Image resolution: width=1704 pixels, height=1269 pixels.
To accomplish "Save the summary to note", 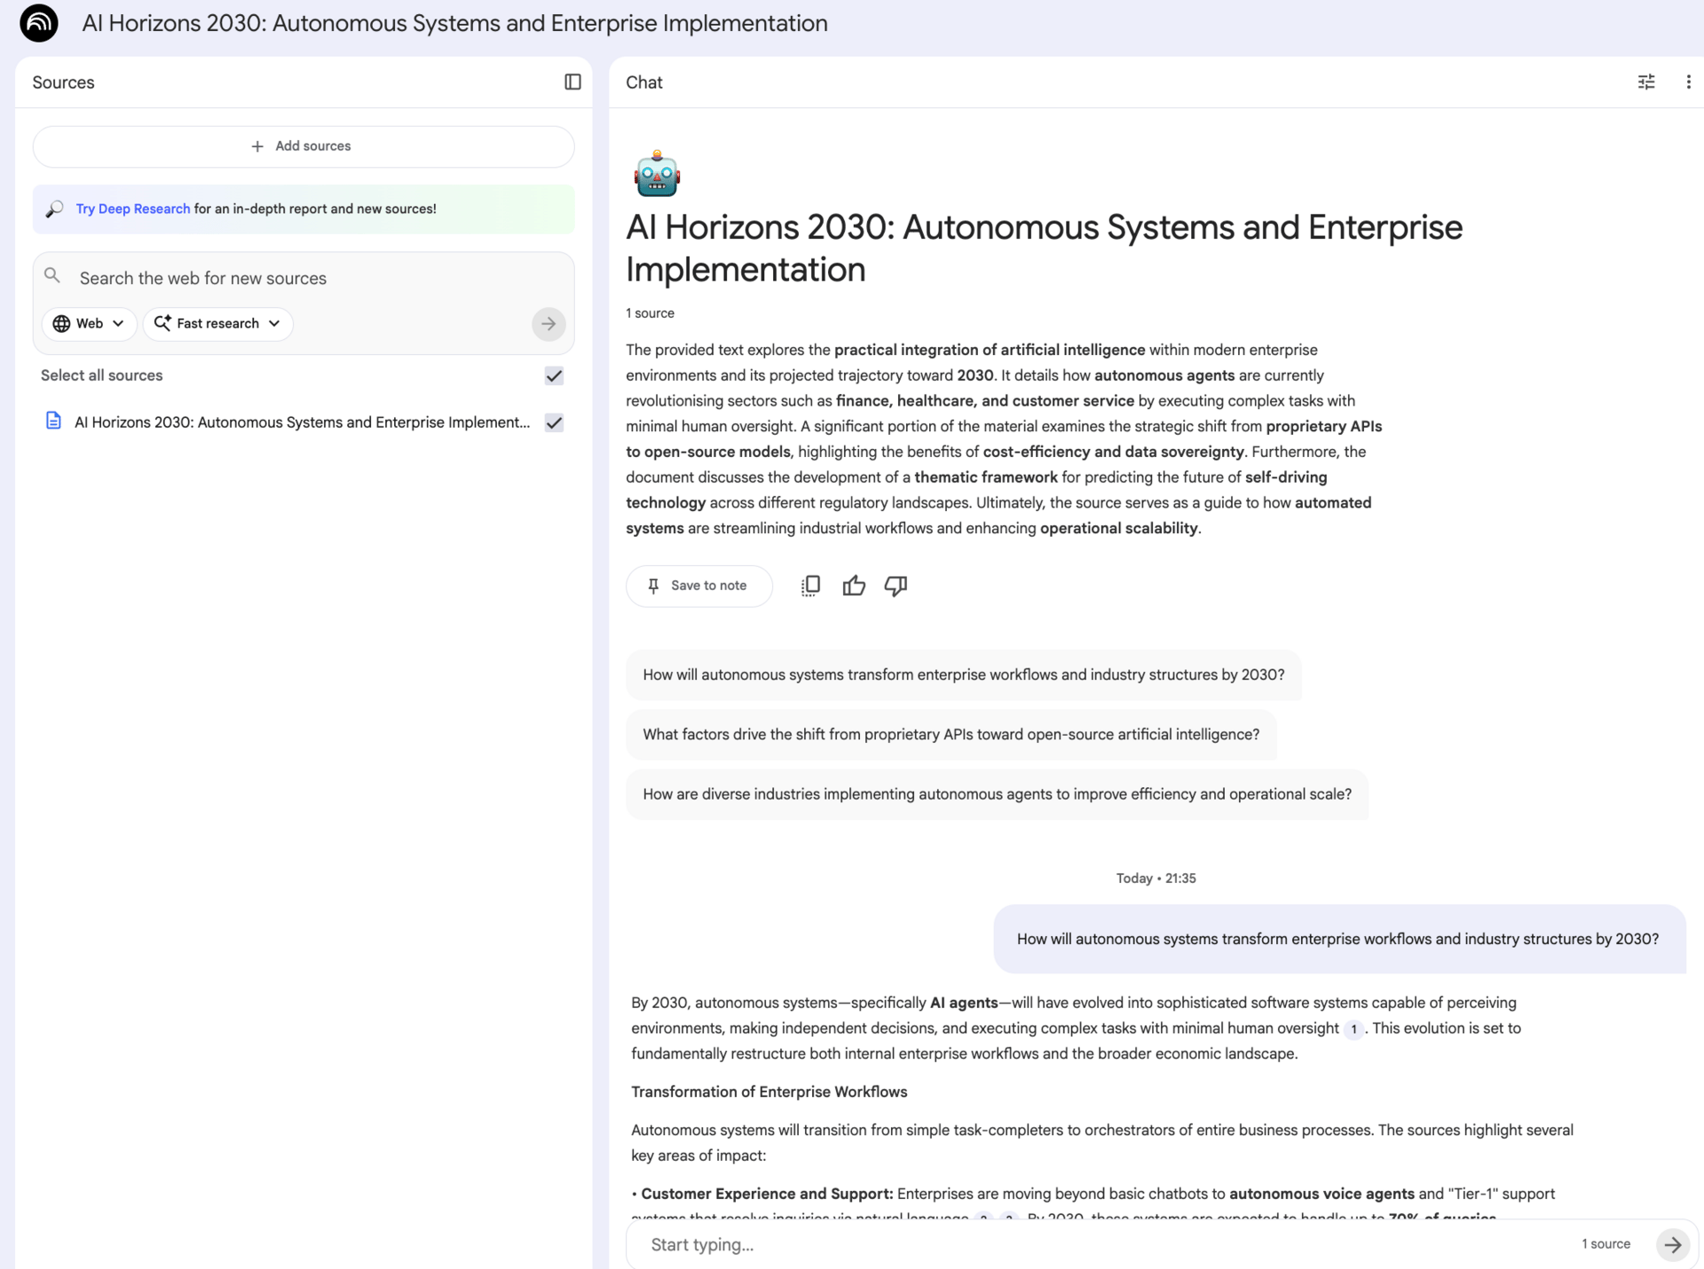I will pos(698,586).
